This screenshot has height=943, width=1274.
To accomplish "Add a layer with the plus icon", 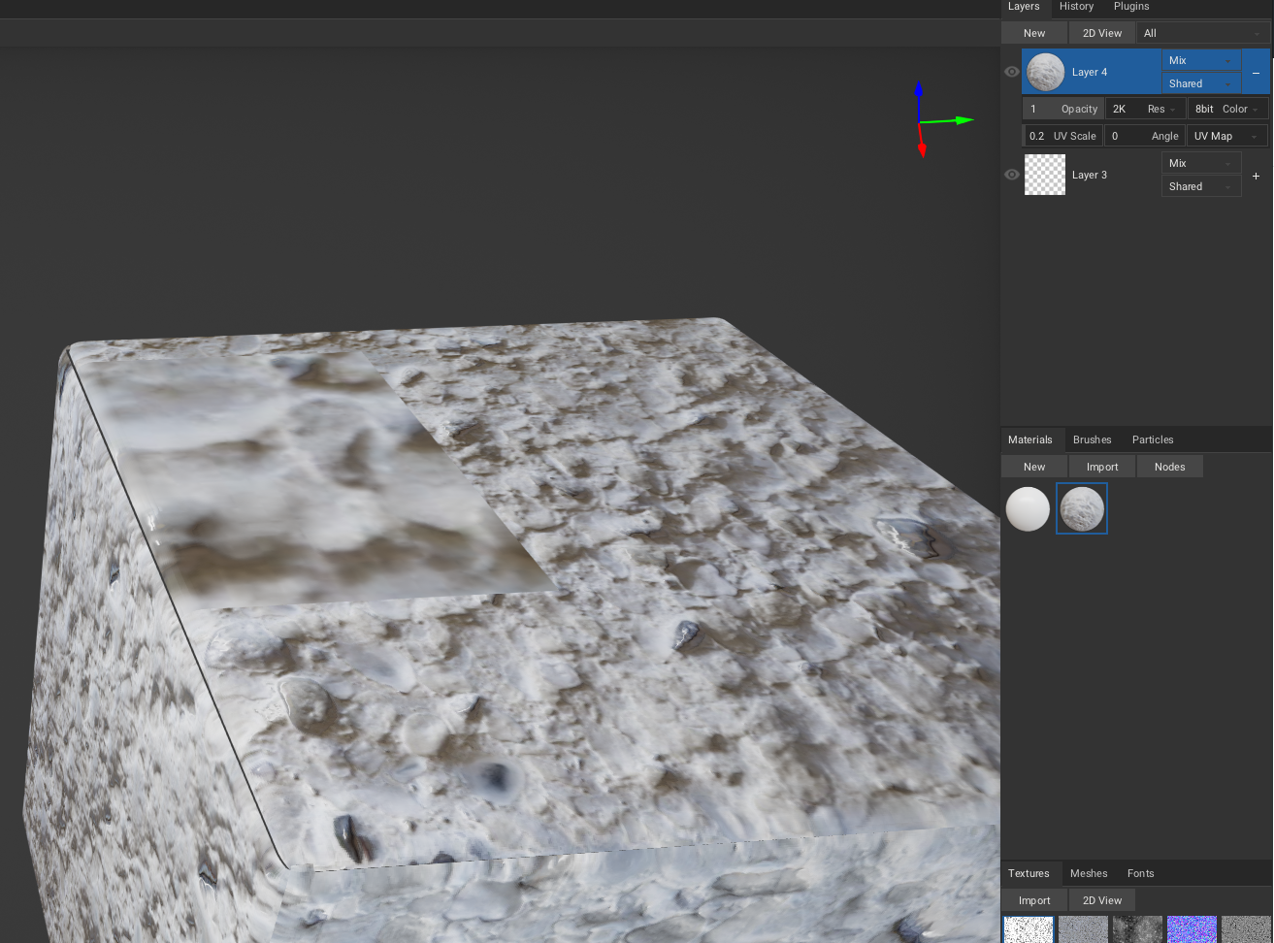I will [1256, 176].
